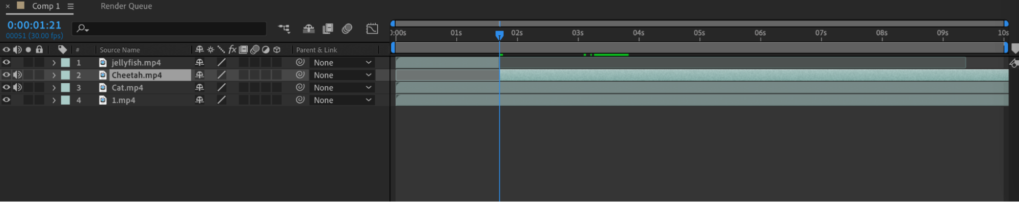Click the Quality switch column header icon
Image resolution: width=1019 pixels, height=202 pixels.
pyautogui.click(x=221, y=49)
